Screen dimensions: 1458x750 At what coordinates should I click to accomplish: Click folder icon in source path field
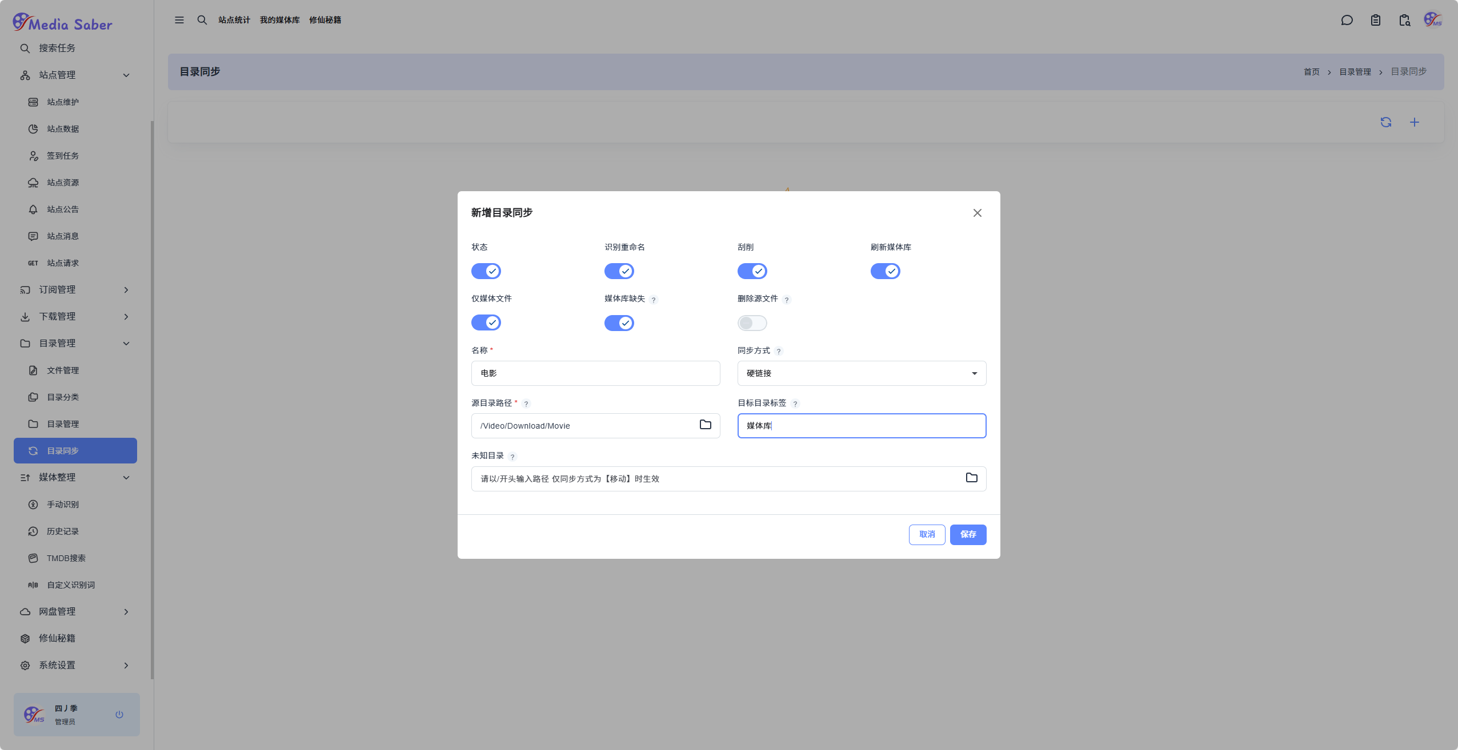point(705,425)
